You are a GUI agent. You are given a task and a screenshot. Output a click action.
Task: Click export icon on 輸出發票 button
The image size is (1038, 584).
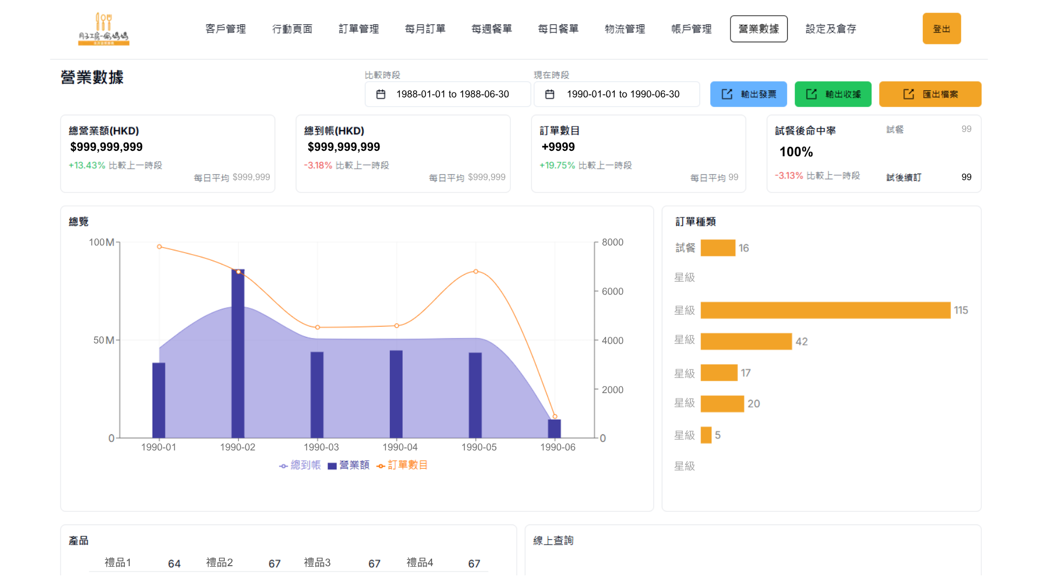click(727, 94)
